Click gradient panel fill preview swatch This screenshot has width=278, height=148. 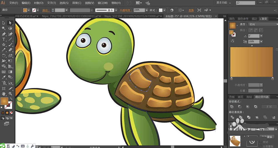point(232,26)
